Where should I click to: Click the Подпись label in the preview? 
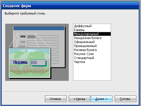[x=20, y=62]
